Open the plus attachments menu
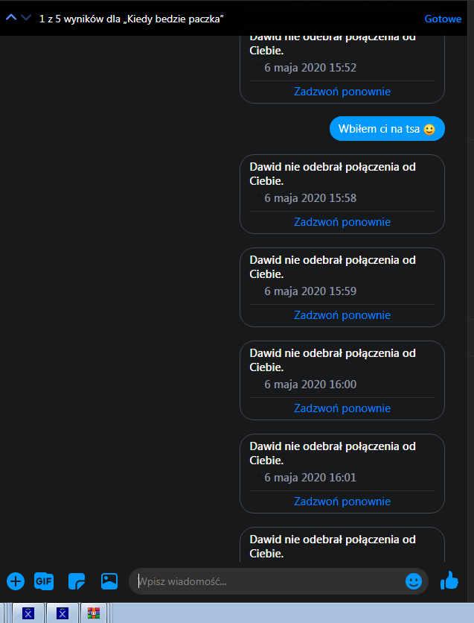The width and height of the screenshot is (474, 623). [x=16, y=582]
